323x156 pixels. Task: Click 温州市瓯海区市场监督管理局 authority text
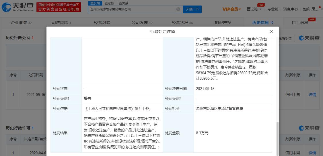(219, 109)
